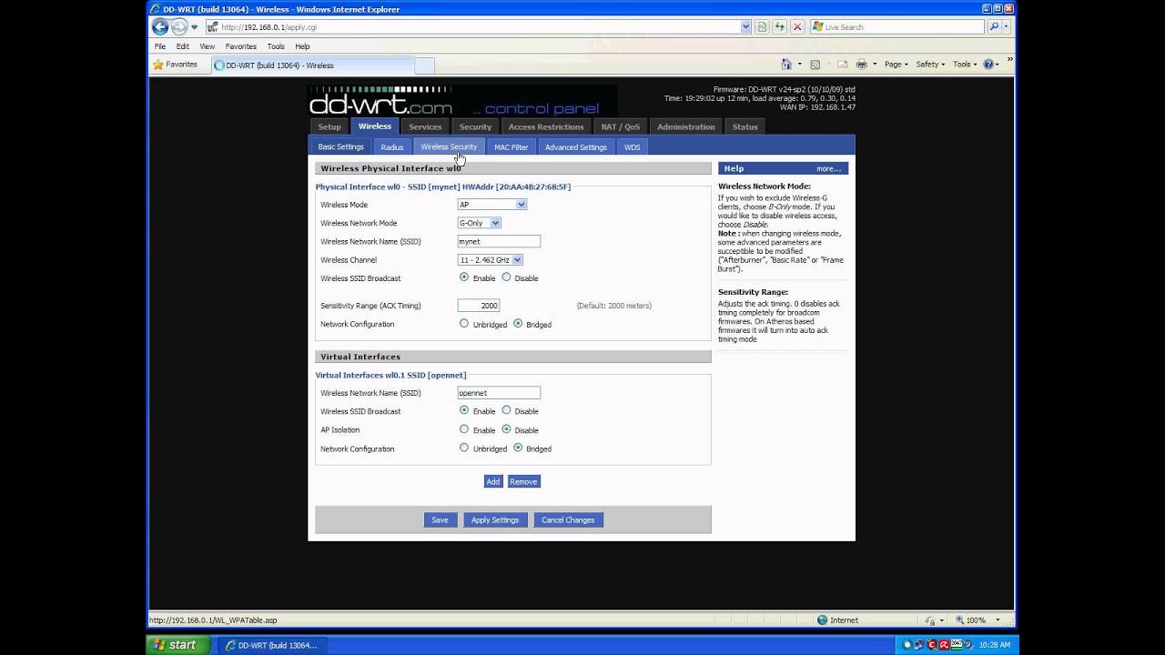Open the command bar Tools dropdown
Image resolution: width=1165 pixels, height=655 pixels.
(965, 65)
